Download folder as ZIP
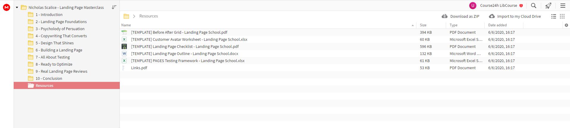Image resolution: width=570 pixels, height=128 pixels. tap(461, 16)
